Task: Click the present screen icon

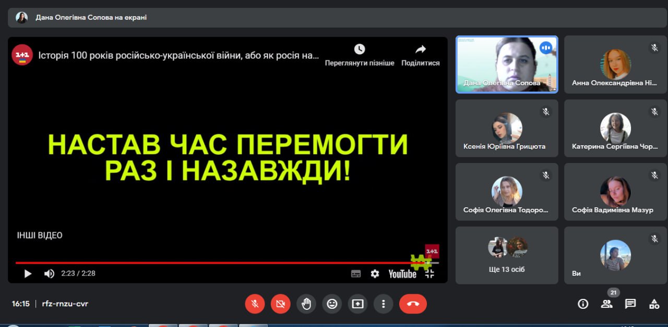Action: tap(357, 304)
